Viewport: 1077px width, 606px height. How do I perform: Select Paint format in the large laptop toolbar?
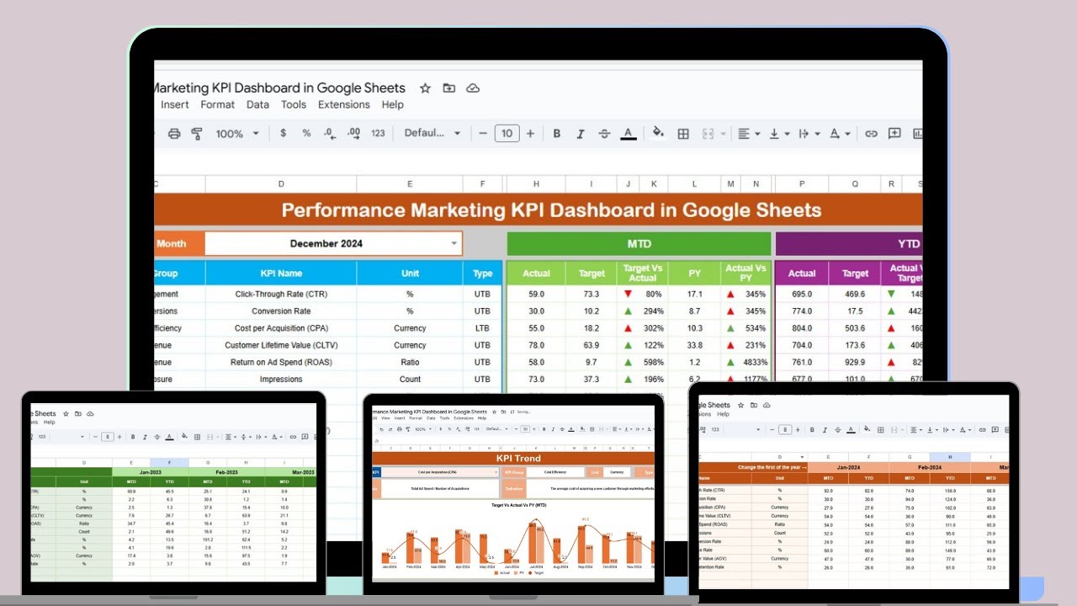point(197,134)
